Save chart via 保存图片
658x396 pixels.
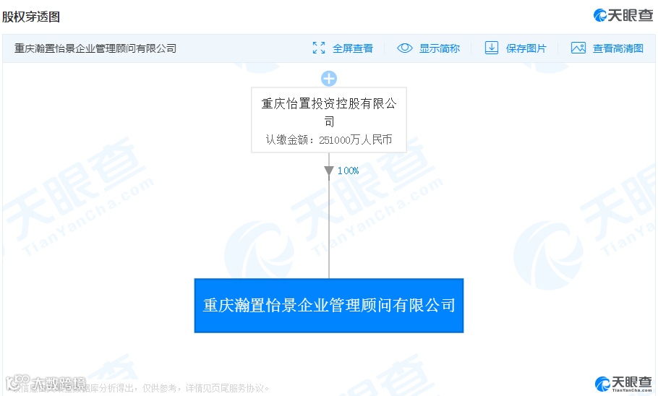(x=526, y=48)
